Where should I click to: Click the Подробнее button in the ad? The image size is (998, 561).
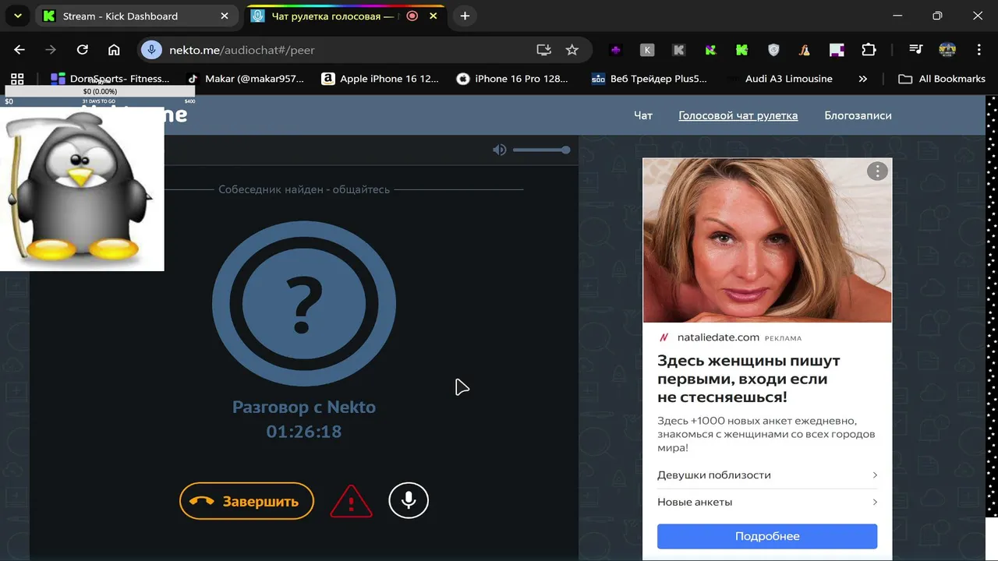tap(767, 536)
